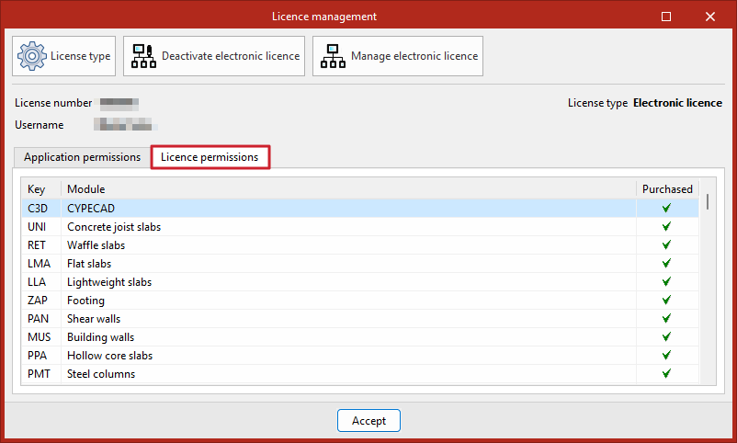Open the License type button
737x443 pixels.
coord(64,56)
